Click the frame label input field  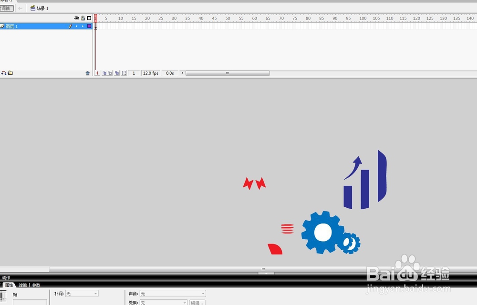click(30, 302)
